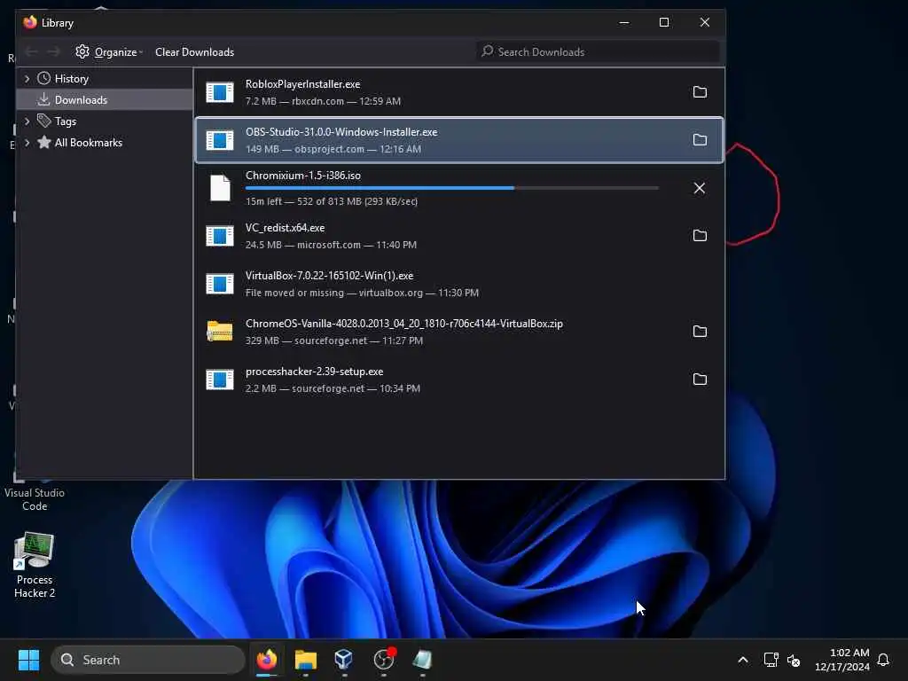
Task: Click the VC_redist.x64.exe file icon
Action: (x=220, y=236)
